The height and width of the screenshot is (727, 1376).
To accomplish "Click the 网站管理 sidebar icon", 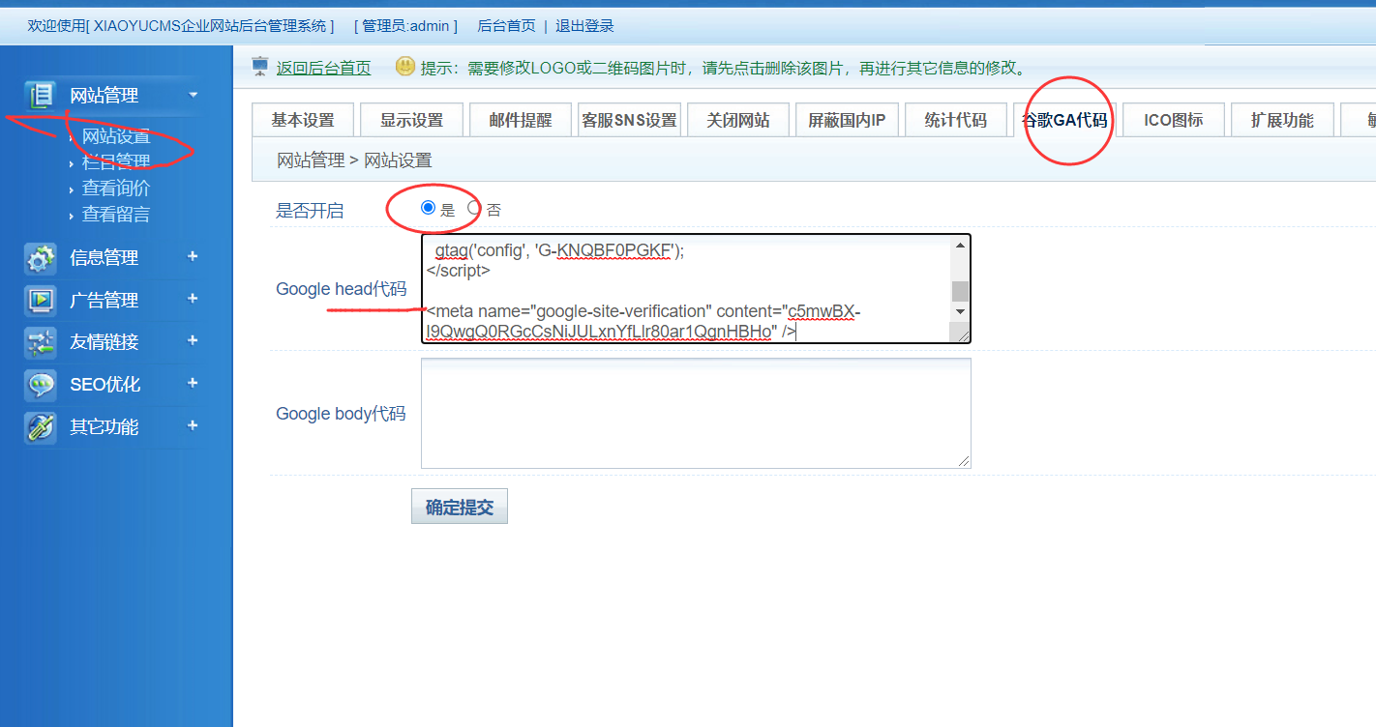I will [x=41, y=95].
